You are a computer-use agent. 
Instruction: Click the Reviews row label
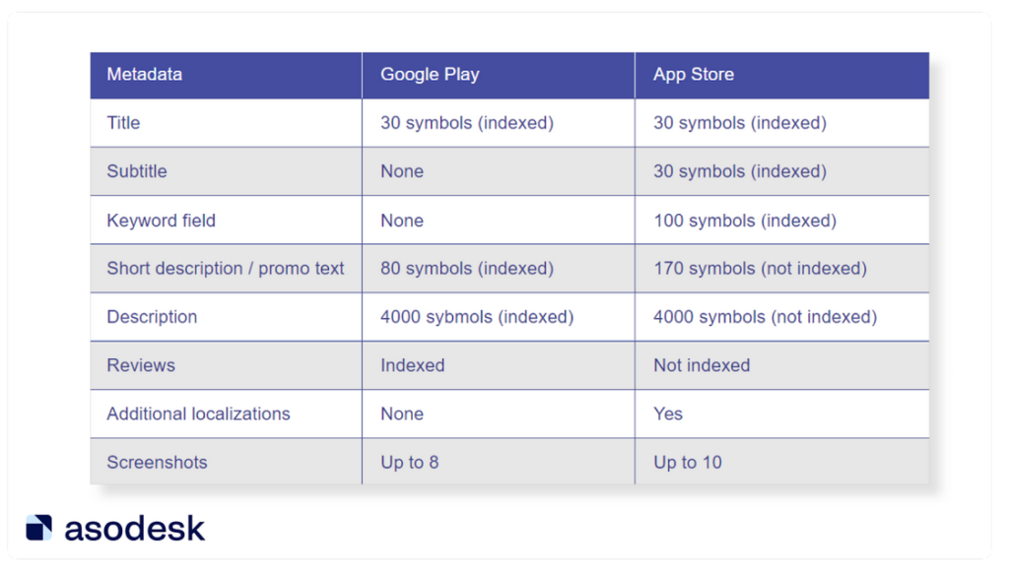pyautogui.click(x=141, y=365)
